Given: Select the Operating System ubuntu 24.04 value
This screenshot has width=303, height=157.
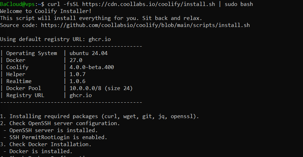Looking at the screenshot, I should click(x=89, y=53).
